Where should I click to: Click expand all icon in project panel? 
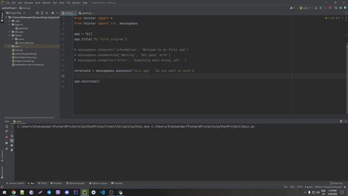[x=42, y=13]
